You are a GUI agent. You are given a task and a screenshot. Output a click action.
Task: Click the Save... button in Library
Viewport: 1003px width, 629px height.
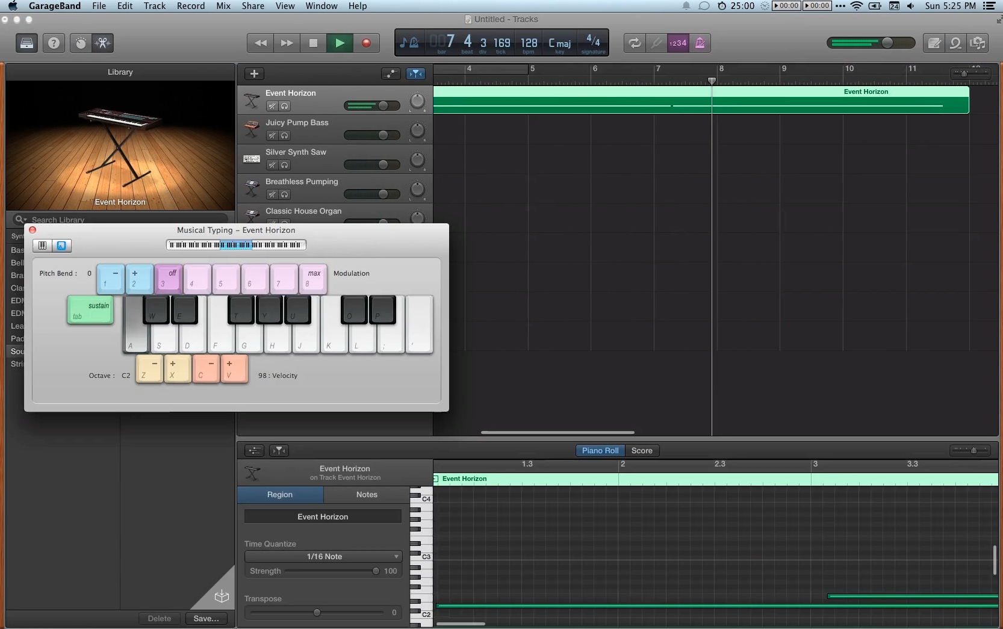tap(206, 618)
